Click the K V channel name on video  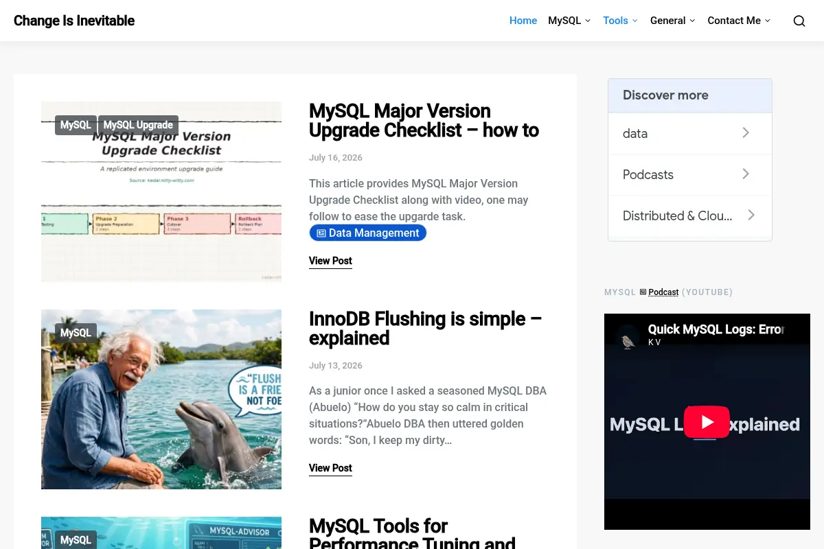654,342
